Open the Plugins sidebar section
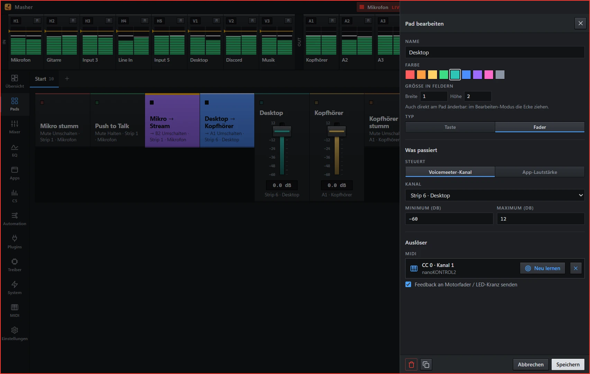The width and height of the screenshot is (590, 374). (x=15, y=242)
